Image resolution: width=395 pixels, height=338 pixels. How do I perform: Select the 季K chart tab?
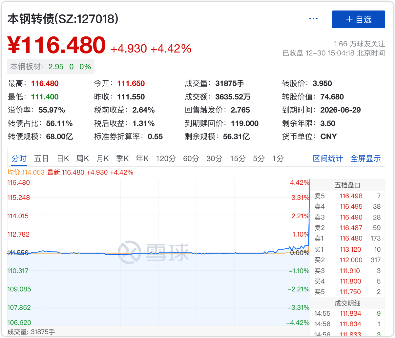pos(122,159)
